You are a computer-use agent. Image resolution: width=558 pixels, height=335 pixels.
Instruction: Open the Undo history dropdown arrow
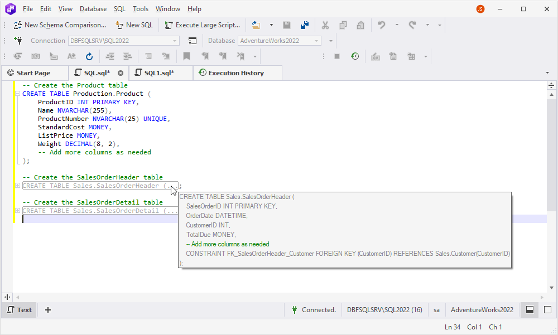point(397,25)
